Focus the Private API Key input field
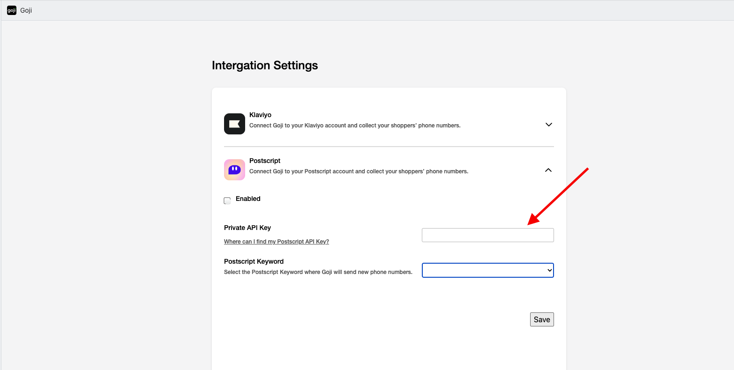Image resolution: width=734 pixels, height=370 pixels. [x=488, y=235]
